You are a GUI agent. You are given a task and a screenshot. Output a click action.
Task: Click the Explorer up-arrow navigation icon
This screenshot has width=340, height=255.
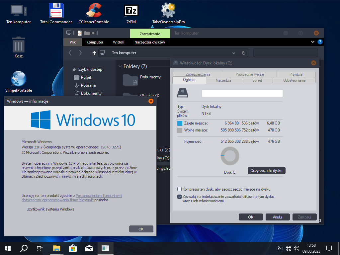pos(94,53)
